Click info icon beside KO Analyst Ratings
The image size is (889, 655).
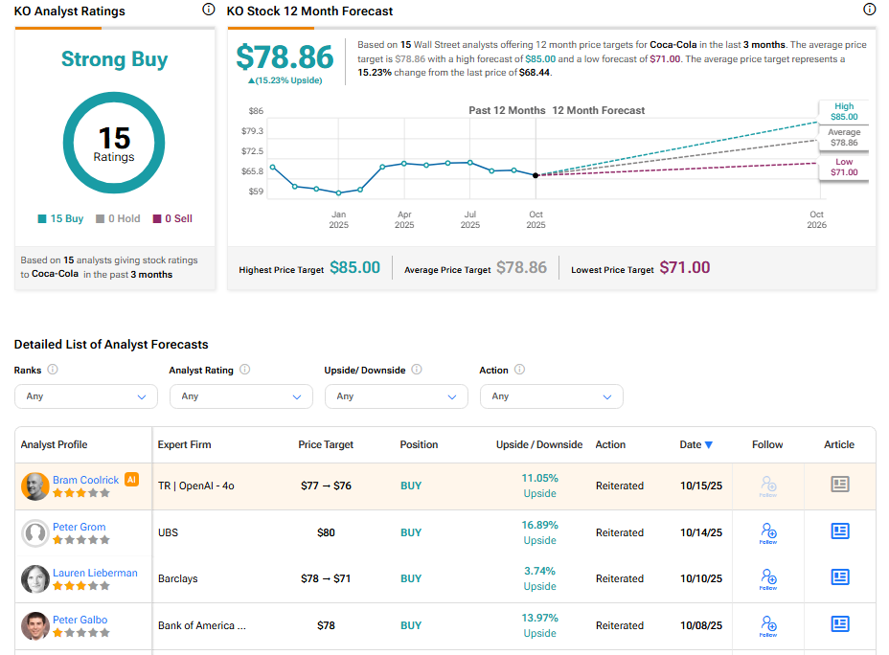[209, 10]
